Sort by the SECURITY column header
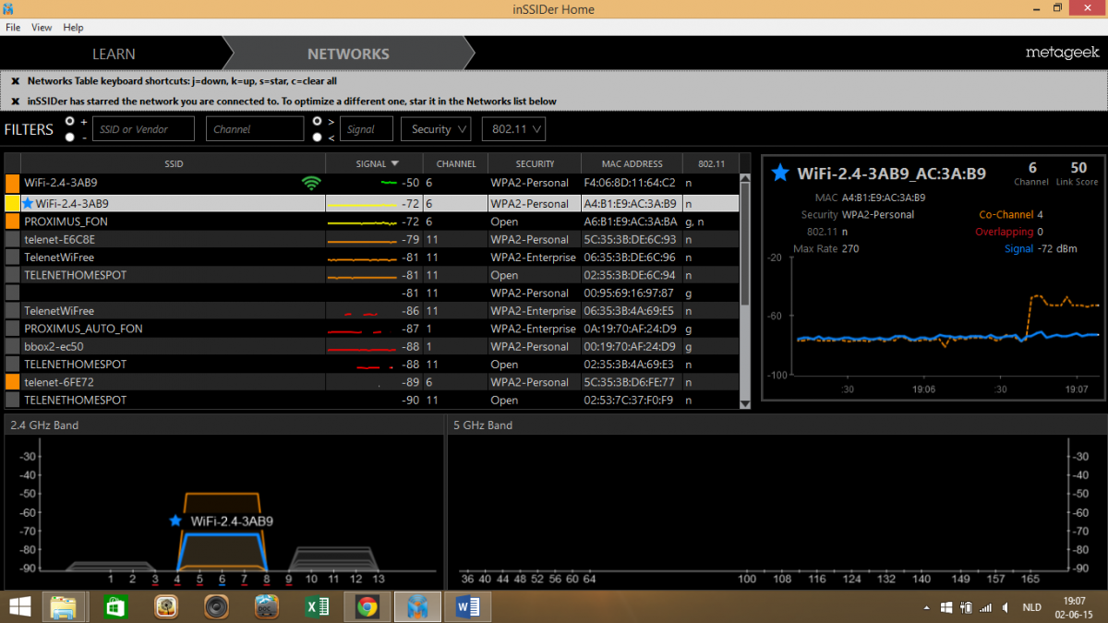Image resolution: width=1108 pixels, height=623 pixels. (x=535, y=163)
